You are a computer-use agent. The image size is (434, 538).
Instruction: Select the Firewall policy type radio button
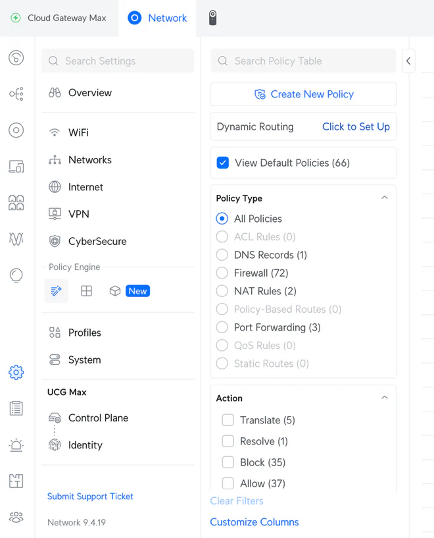tap(223, 273)
